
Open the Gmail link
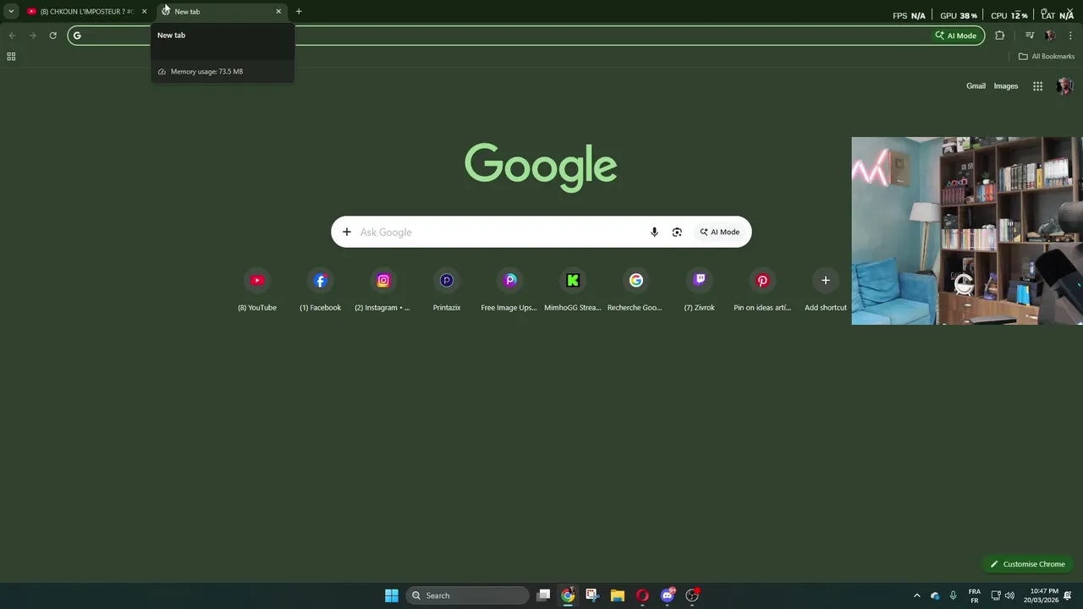(976, 86)
